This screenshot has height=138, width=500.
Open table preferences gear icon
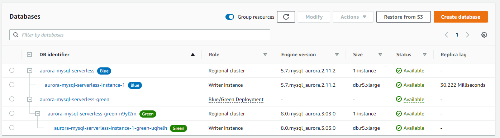point(484,35)
